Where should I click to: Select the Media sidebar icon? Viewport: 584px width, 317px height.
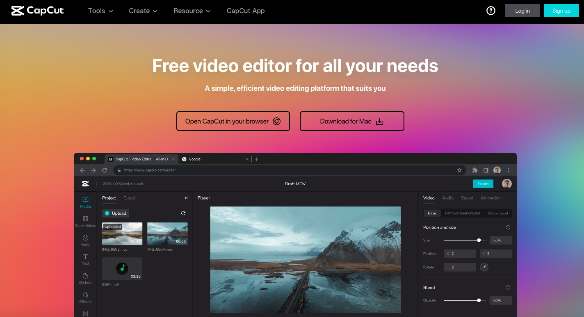pyautogui.click(x=85, y=202)
